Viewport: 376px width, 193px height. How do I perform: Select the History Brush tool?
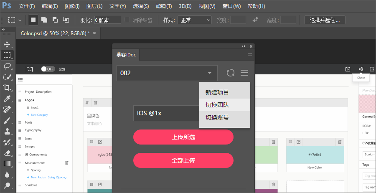tap(7, 142)
